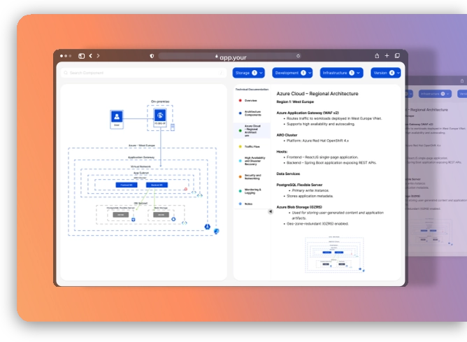The height and width of the screenshot is (342, 467).
Task: Click the Virtual Network code-bracket icon
Action: tap(199, 195)
